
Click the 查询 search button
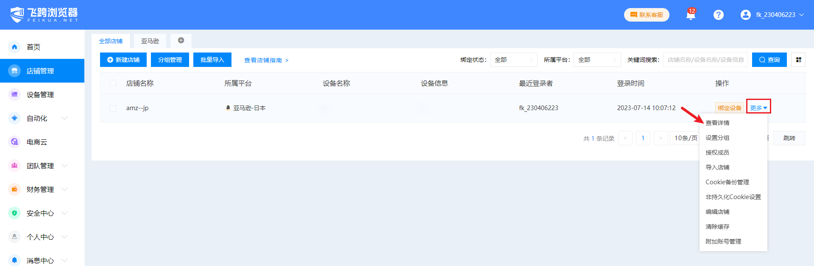[769, 60]
